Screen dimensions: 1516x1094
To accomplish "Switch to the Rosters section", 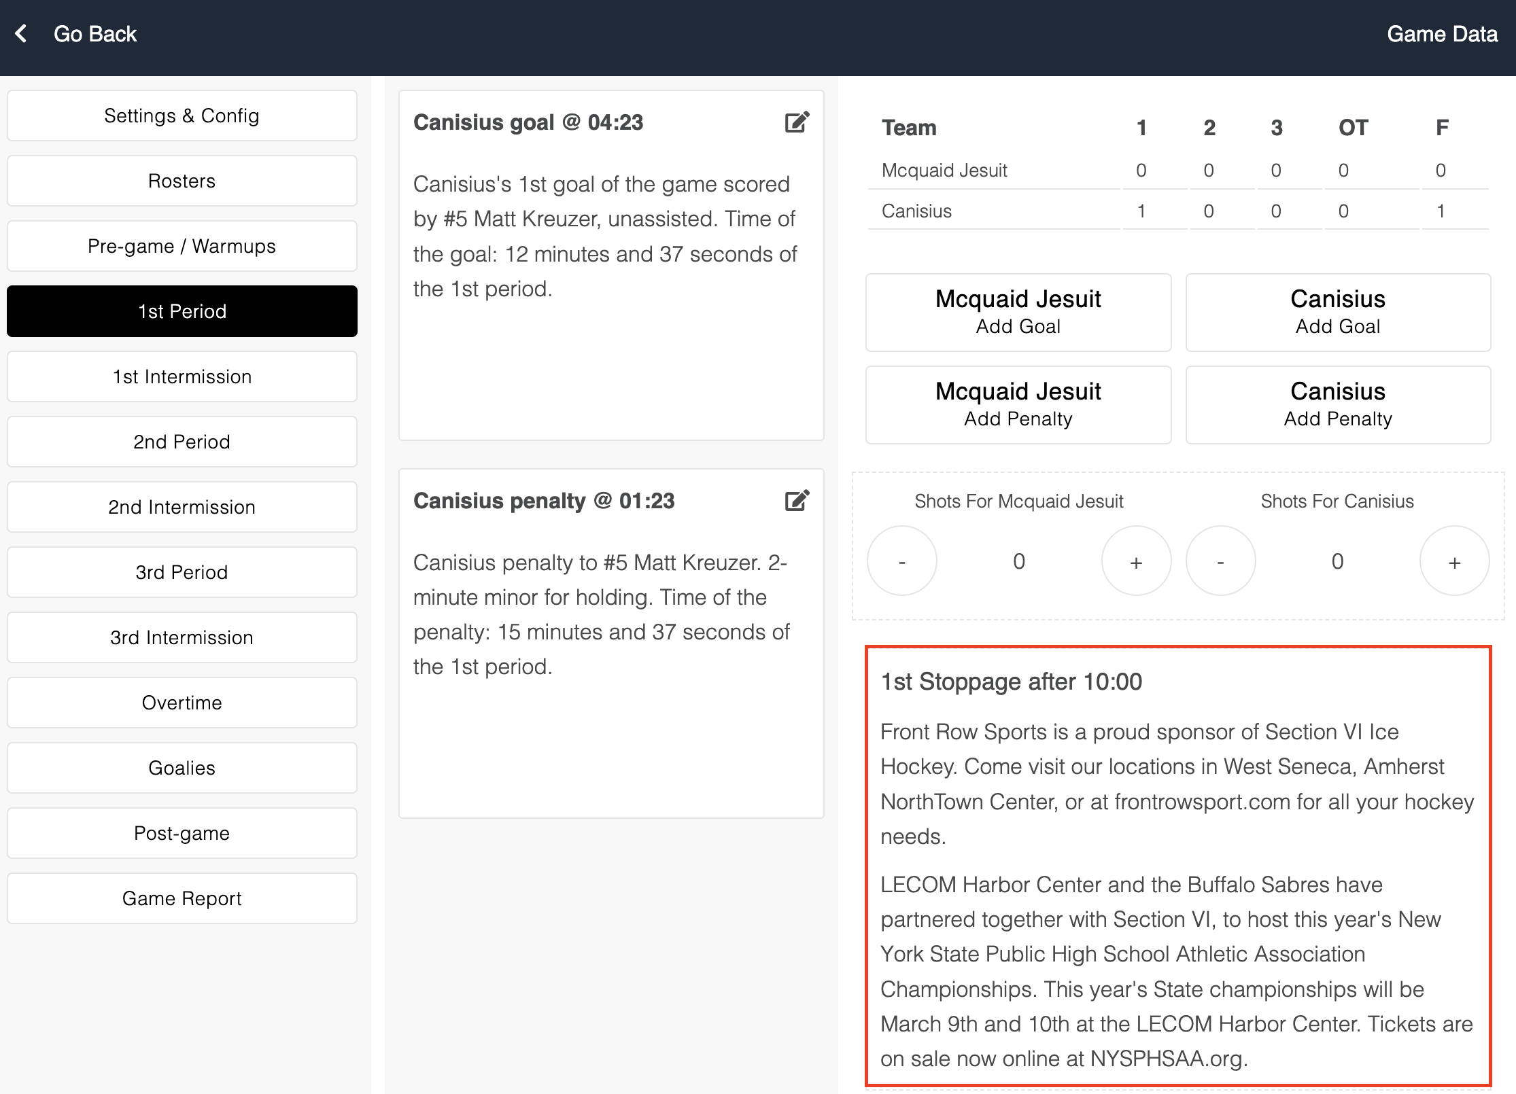I will tap(182, 181).
